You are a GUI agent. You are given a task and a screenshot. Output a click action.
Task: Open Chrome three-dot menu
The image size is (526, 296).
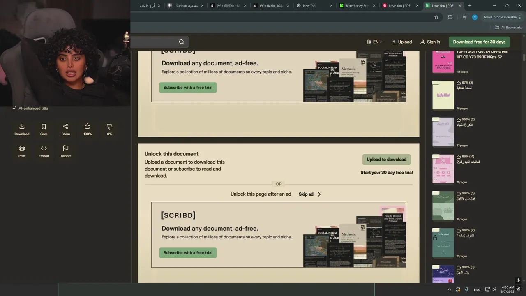coord(520,17)
